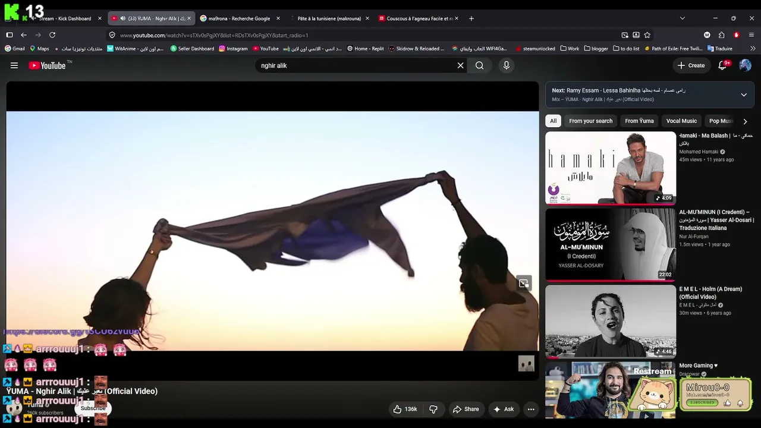
Task: Open the more actions three-dot menu
Action: 531,409
